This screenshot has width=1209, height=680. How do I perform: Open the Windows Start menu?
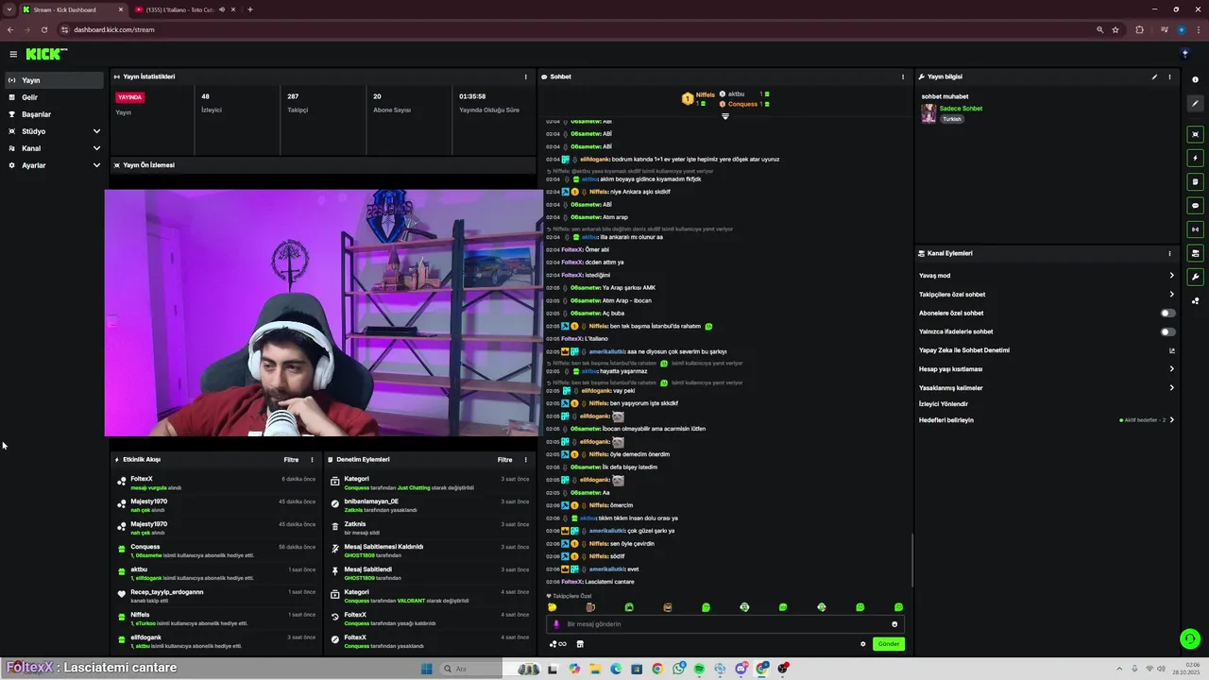pyautogui.click(x=427, y=669)
